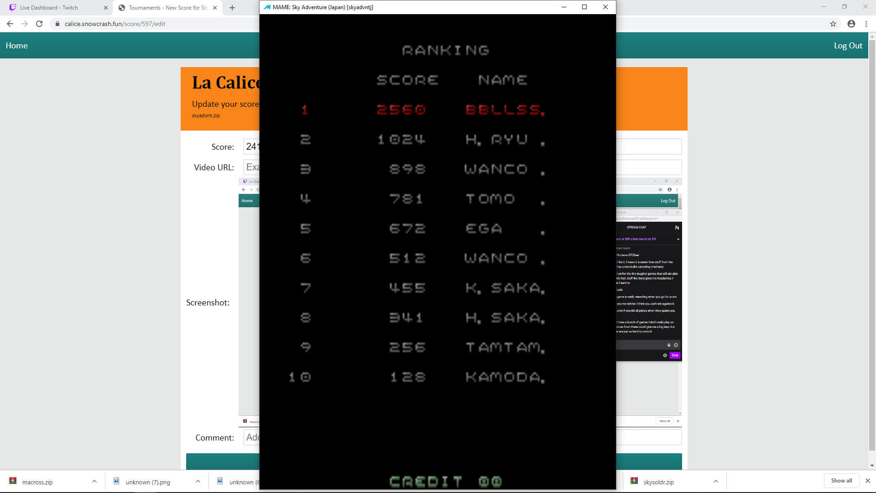Maximize the MAME Sky Adventure window
The image size is (876, 493).
click(584, 7)
